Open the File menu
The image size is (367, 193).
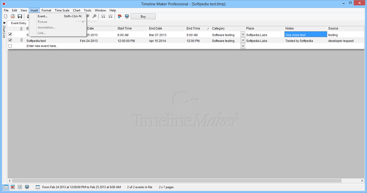coord(6,10)
